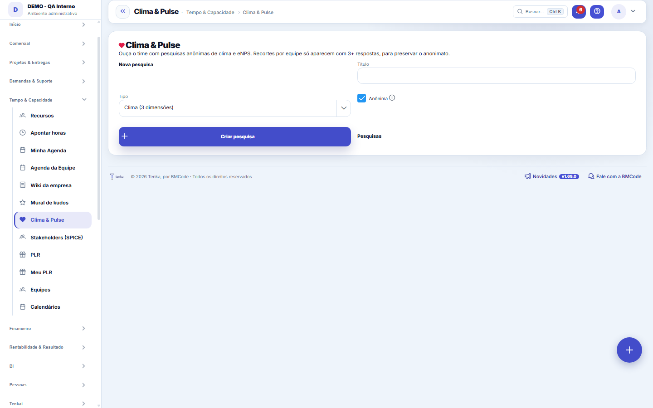Open Stakeholders (SPICE) menu item
The width and height of the screenshot is (653, 408).
tap(53, 238)
